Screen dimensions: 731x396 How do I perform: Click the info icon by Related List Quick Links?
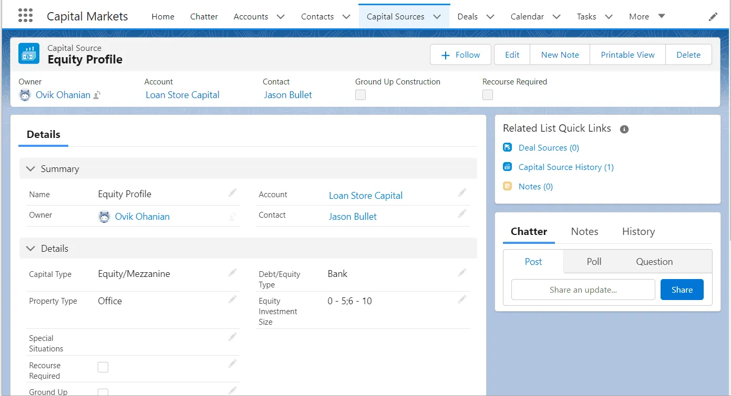pyautogui.click(x=624, y=129)
